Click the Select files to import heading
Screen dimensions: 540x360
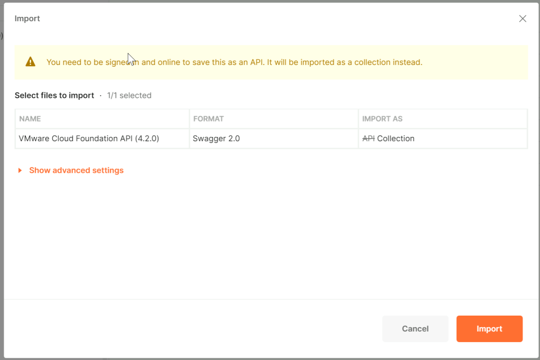point(54,96)
